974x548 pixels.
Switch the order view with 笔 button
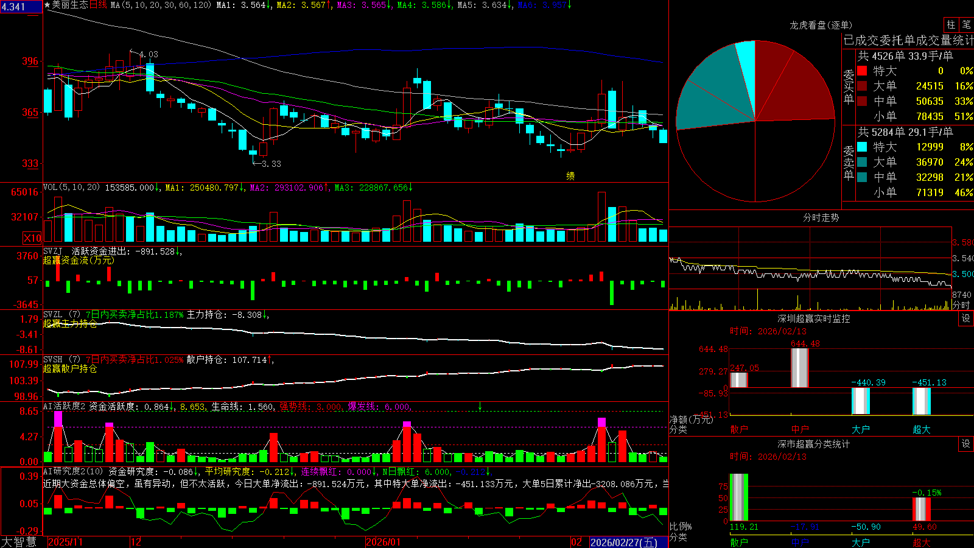[x=966, y=24]
